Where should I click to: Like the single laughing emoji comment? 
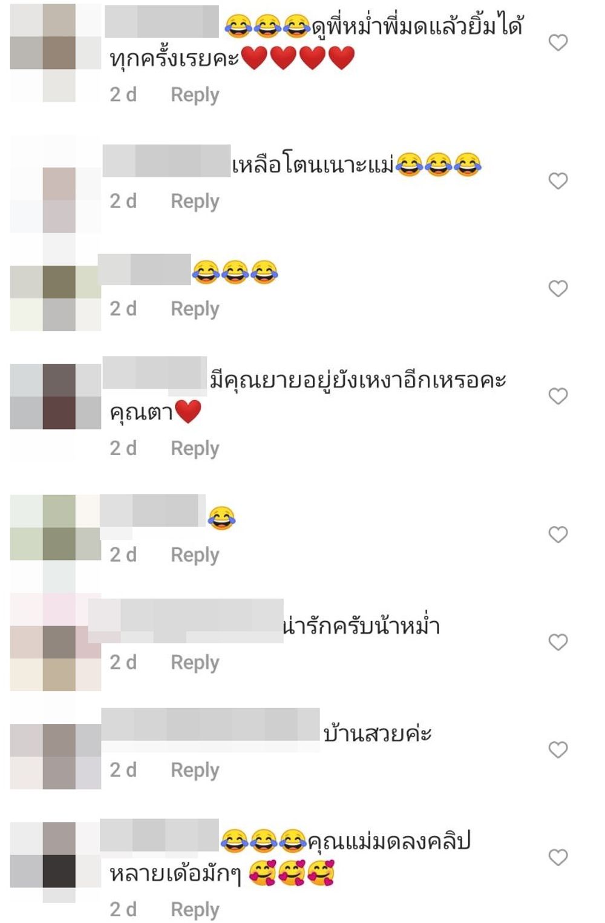click(x=558, y=534)
